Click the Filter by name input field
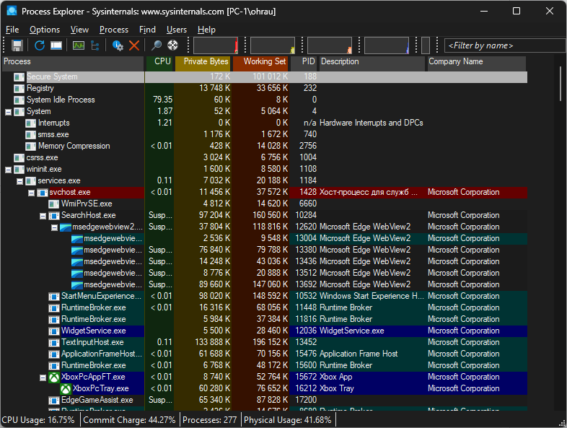This screenshot has height=428, width=567. click(504, 45)
